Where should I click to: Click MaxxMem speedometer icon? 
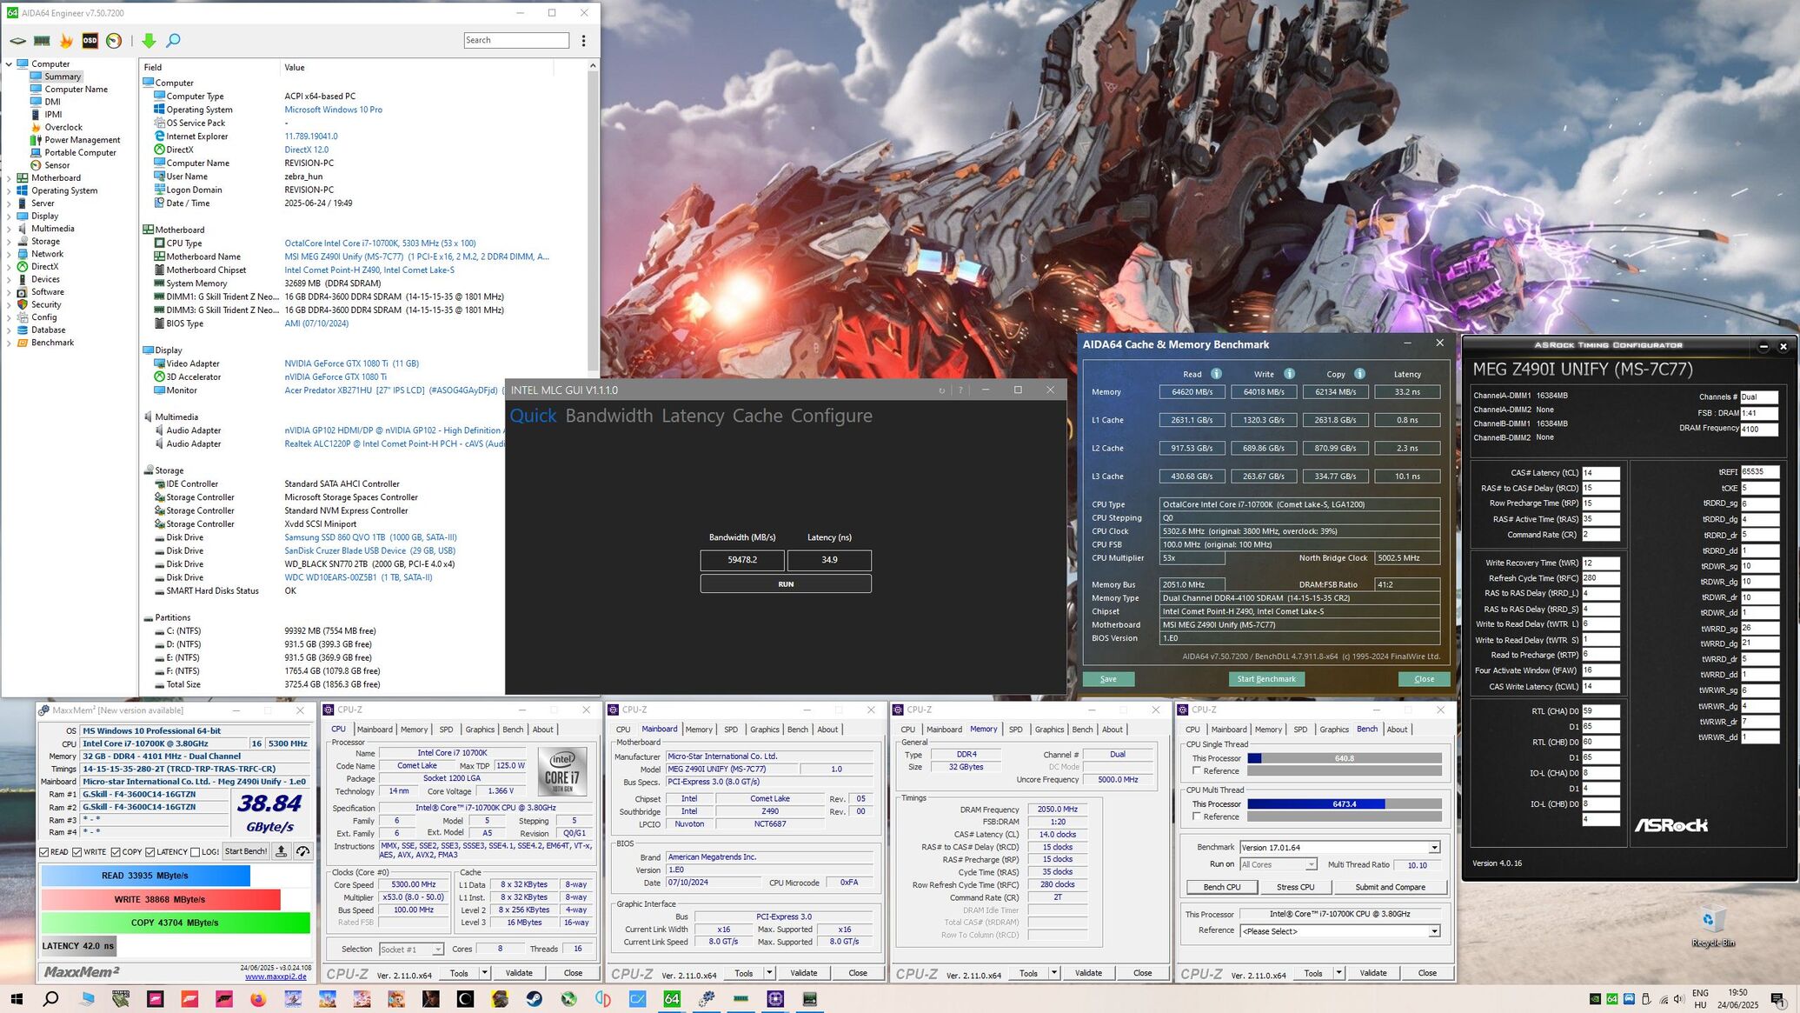click(302, 851)
